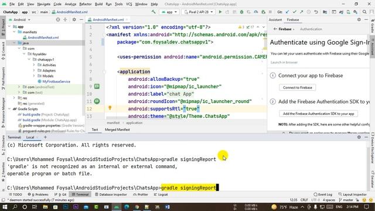Open the SDK Manager icon
The image size is (375, 211).
click(356, 12)
